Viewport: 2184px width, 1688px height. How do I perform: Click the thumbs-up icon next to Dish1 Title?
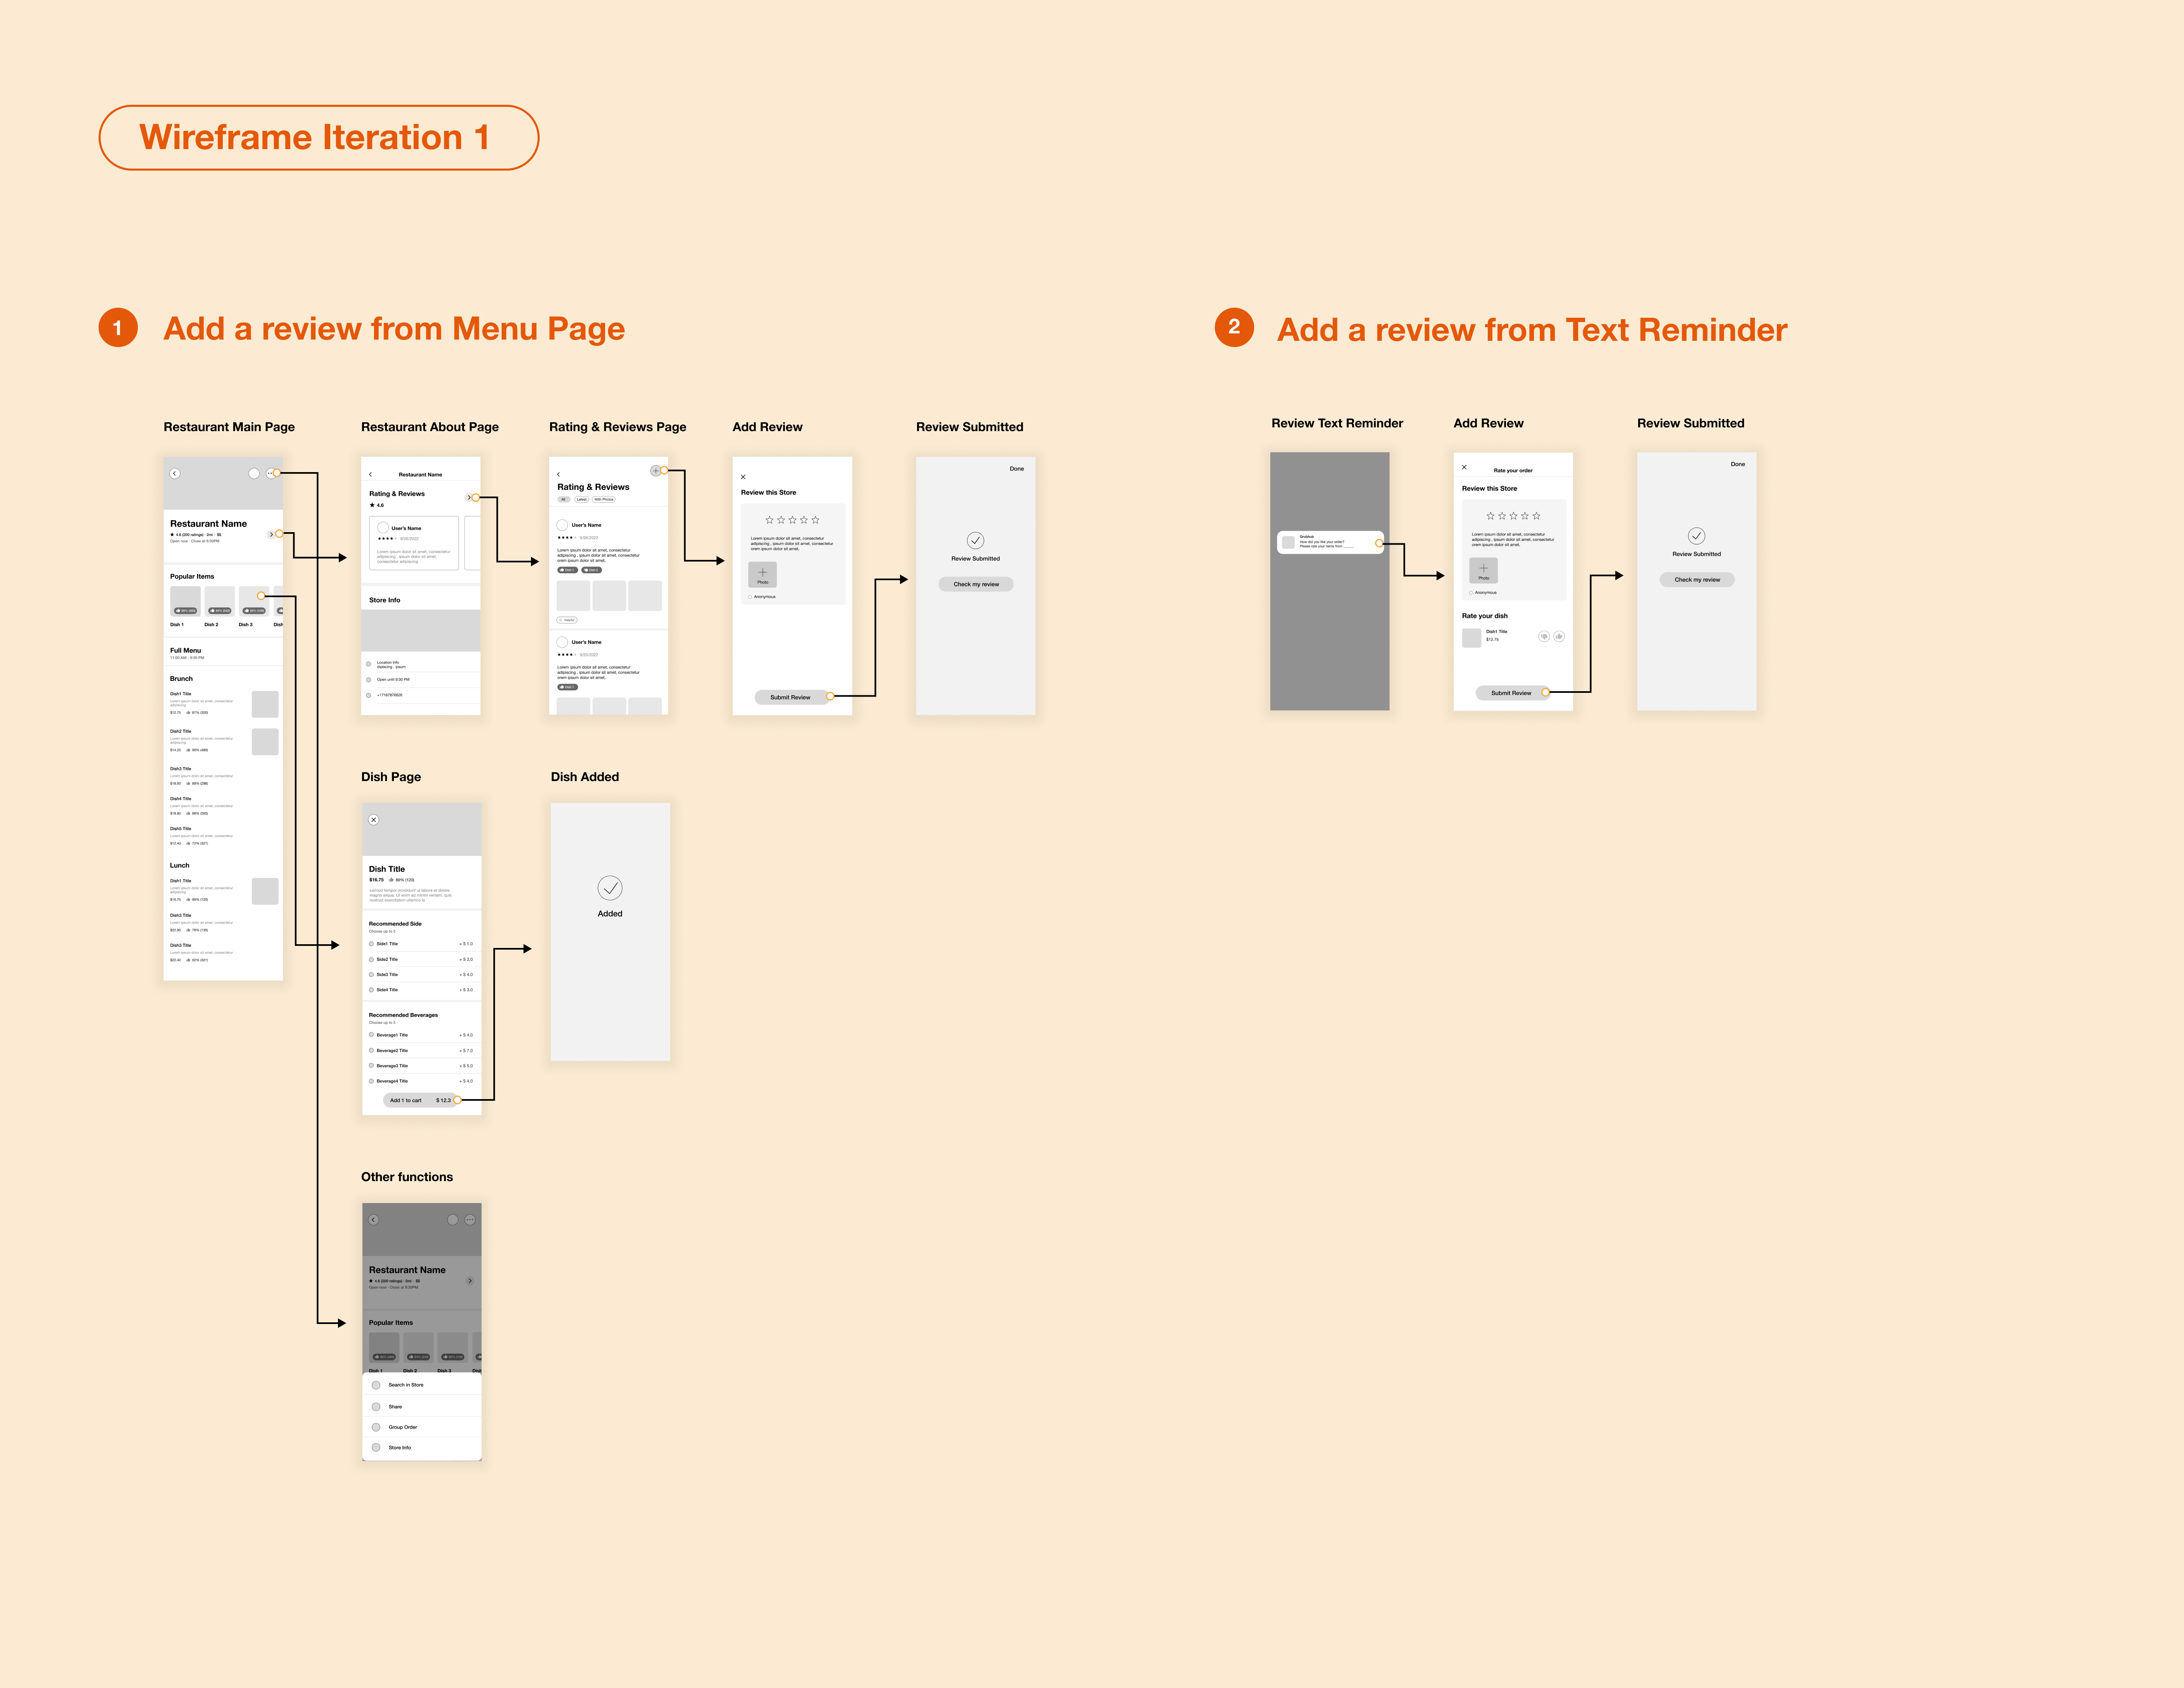pyautogui.click(x=1559, y=636)
